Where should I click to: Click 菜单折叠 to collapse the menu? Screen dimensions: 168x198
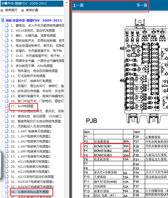(32, 10)
